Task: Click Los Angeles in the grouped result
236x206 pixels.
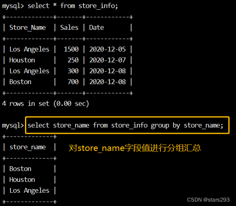Action: click(29, 191)
